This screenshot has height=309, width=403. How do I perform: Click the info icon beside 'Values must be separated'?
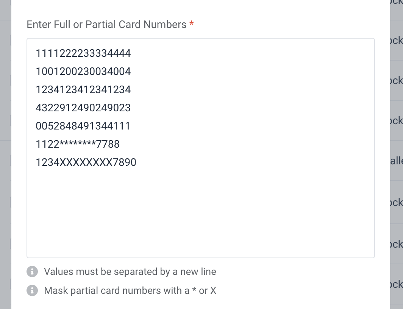(x=32, y=272)
